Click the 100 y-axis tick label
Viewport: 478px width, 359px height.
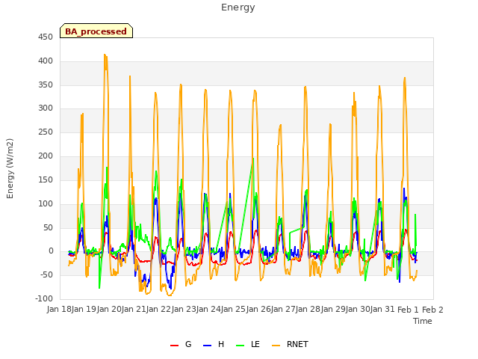pyautogui.click(x=46, y=203)
